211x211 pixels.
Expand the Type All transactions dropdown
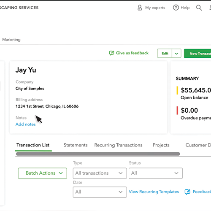(100, 173)
